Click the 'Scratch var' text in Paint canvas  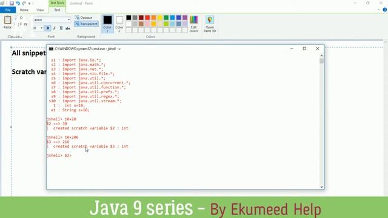tap(29, 72)
